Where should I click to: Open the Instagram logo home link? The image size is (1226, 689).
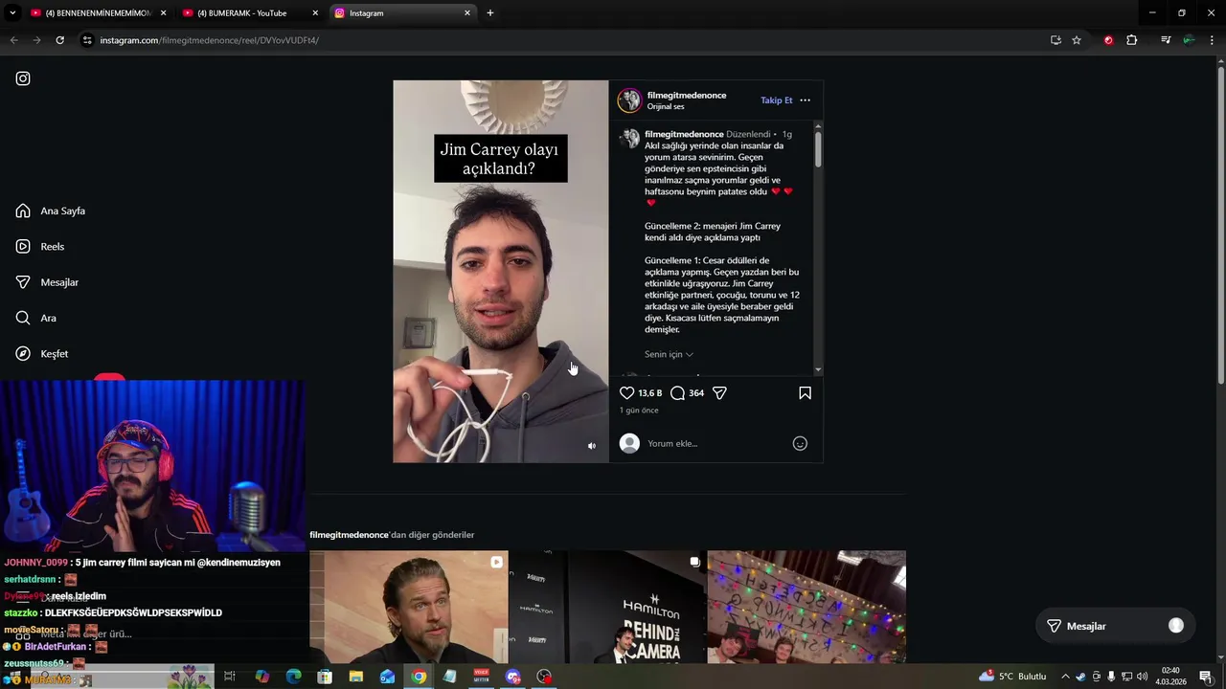coord(23,78)
